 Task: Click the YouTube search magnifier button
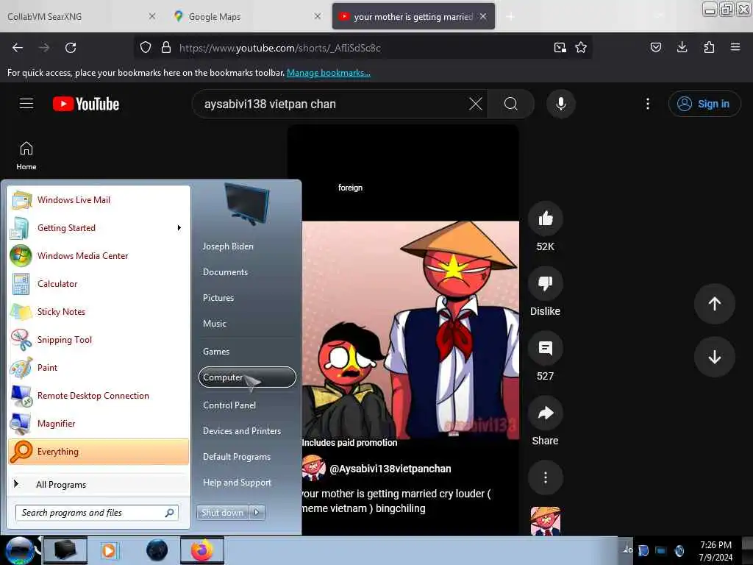point(510,104)
